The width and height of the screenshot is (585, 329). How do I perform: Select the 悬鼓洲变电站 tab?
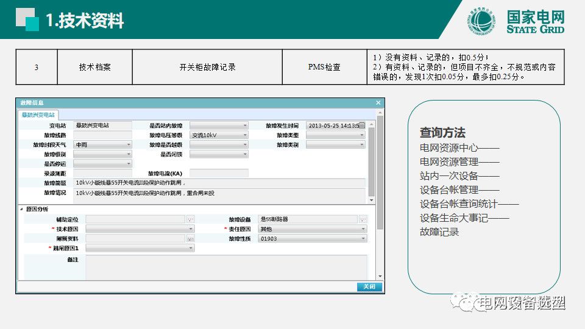point(38,115)
